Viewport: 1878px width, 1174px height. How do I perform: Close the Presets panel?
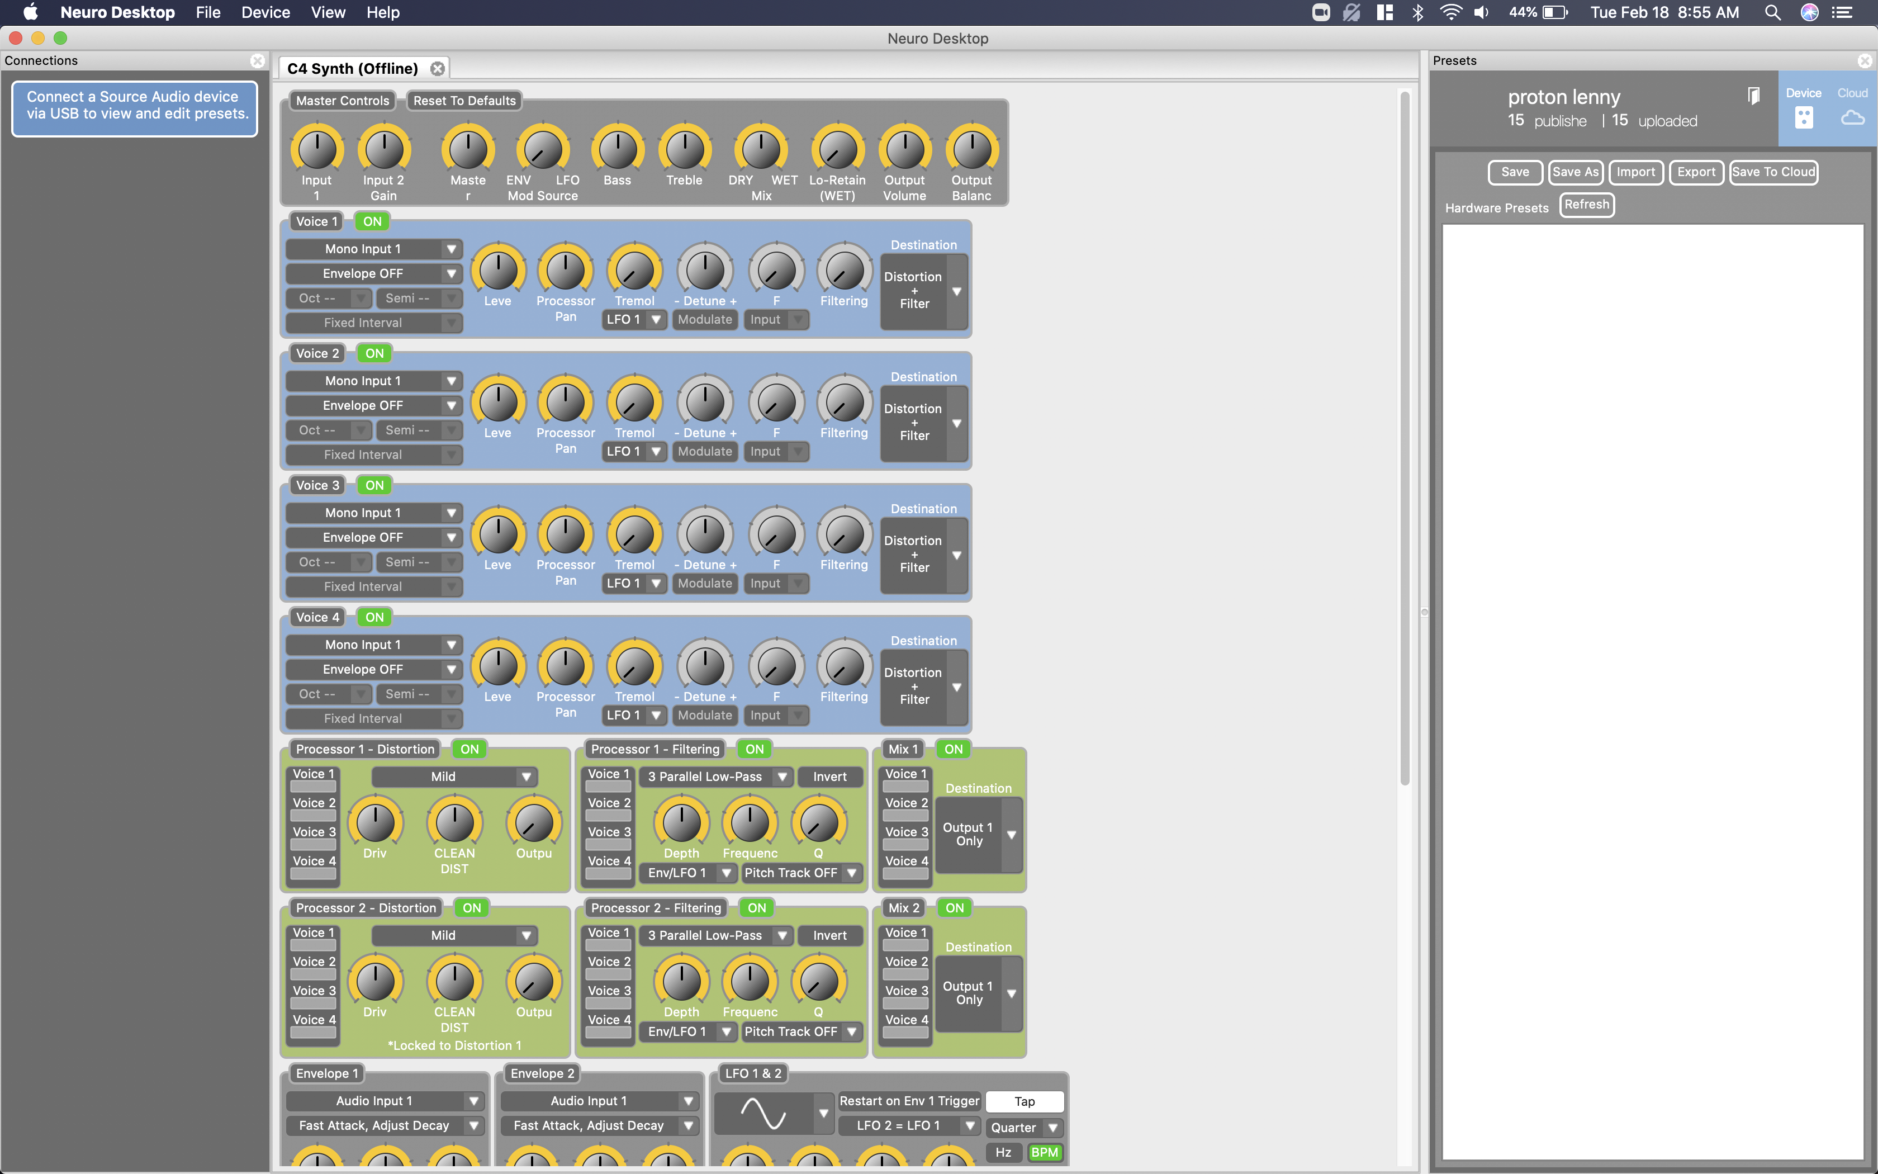pyautogui.click(x=1866, y=60)
